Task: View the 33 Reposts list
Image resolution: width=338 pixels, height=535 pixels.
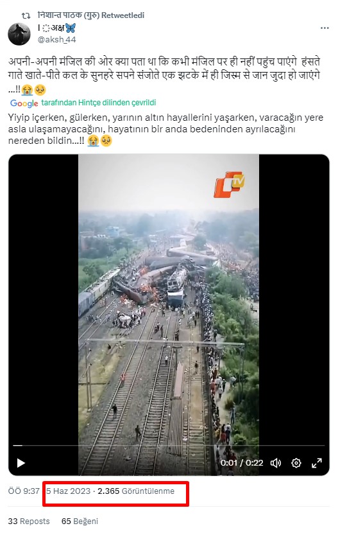Action: (x=29, y=521)
